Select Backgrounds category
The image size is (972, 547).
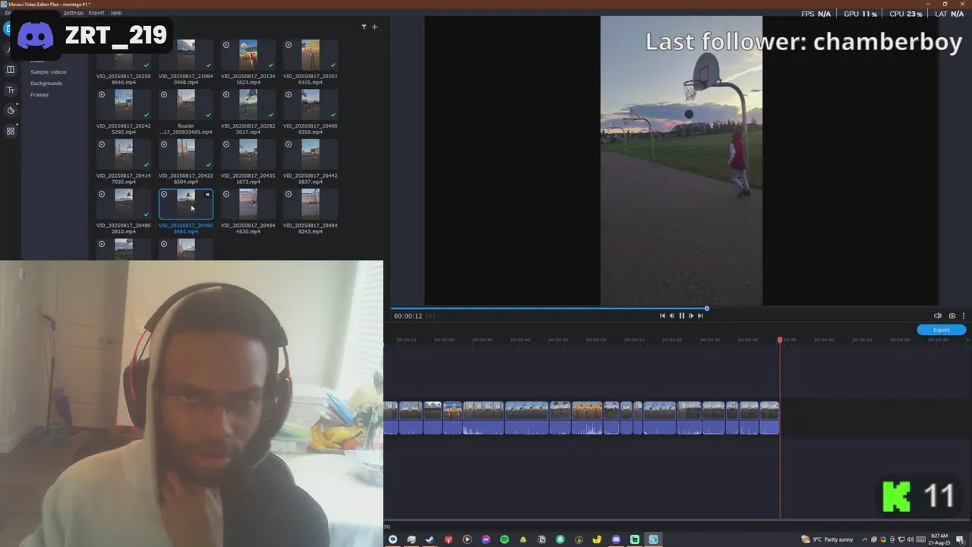[x=46, y=84]
